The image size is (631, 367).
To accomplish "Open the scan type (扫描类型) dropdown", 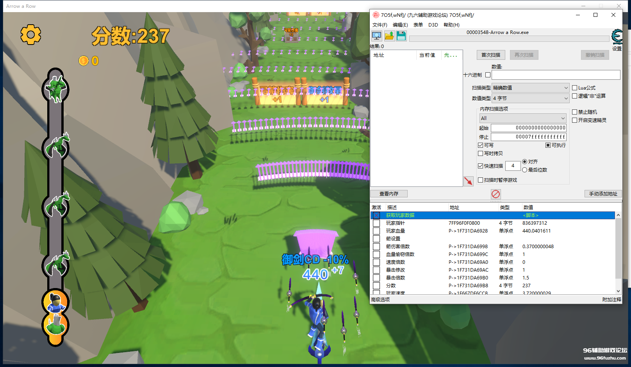I will coord(530,88).
